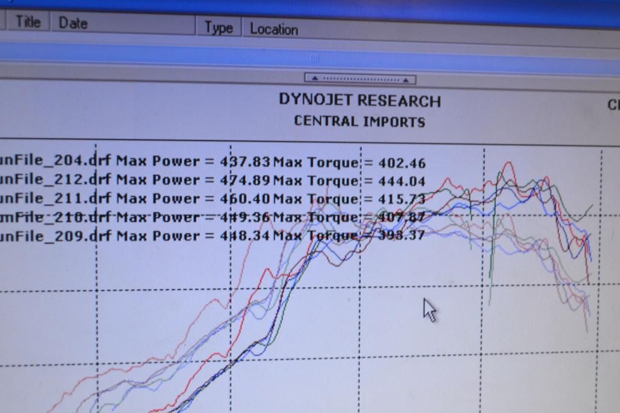Click the Type column header
620x413 pixels.
pos(219,28)
